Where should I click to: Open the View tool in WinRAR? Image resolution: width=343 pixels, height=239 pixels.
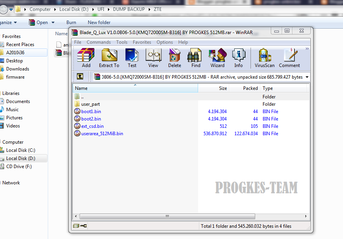153,58
